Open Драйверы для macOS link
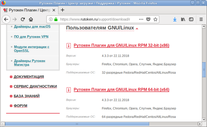The width and height of the screenshot is (207, 127). click(32, 26)
